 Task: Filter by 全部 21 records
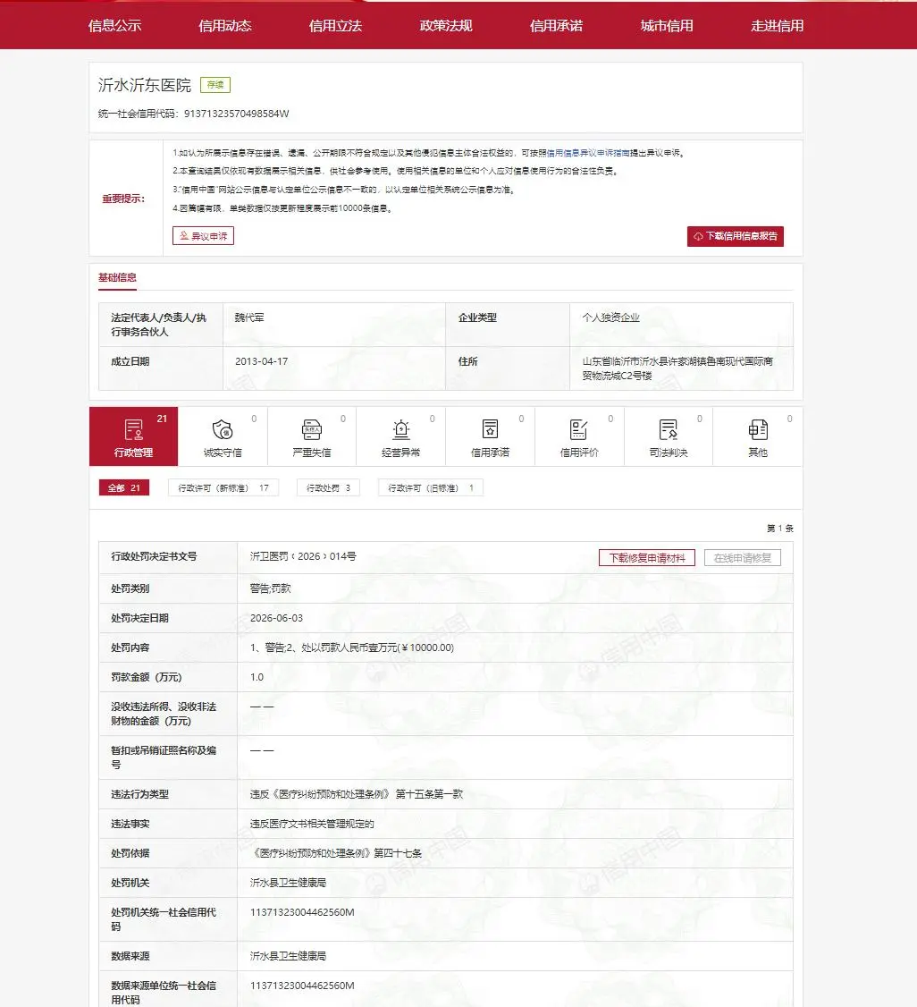124,488
